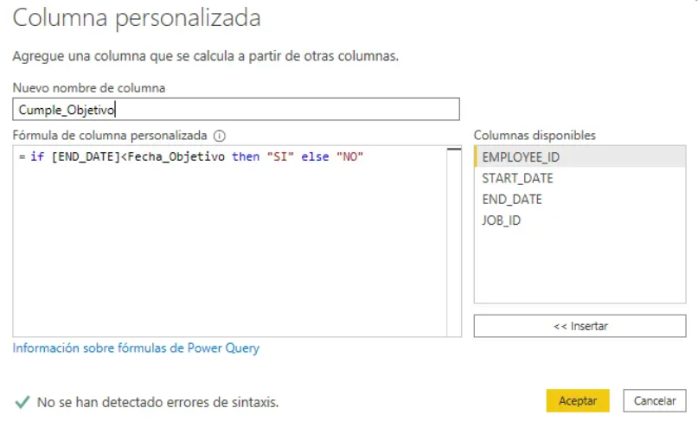The height and width of the screenshot is (421, 698).
Task: Click the "then" keyword in formula
Action: click(x=246, y=157)
